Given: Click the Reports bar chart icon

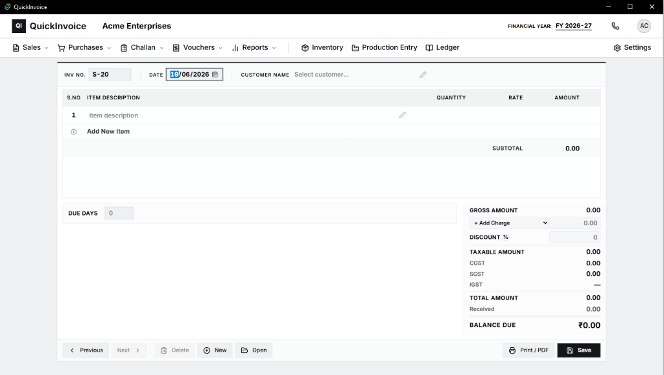Looking at the screenshot, I should [x=235, y=48].
